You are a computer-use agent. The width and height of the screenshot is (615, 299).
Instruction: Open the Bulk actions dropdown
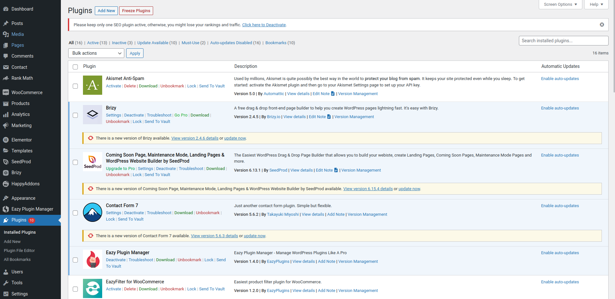(x=96, y=53)
